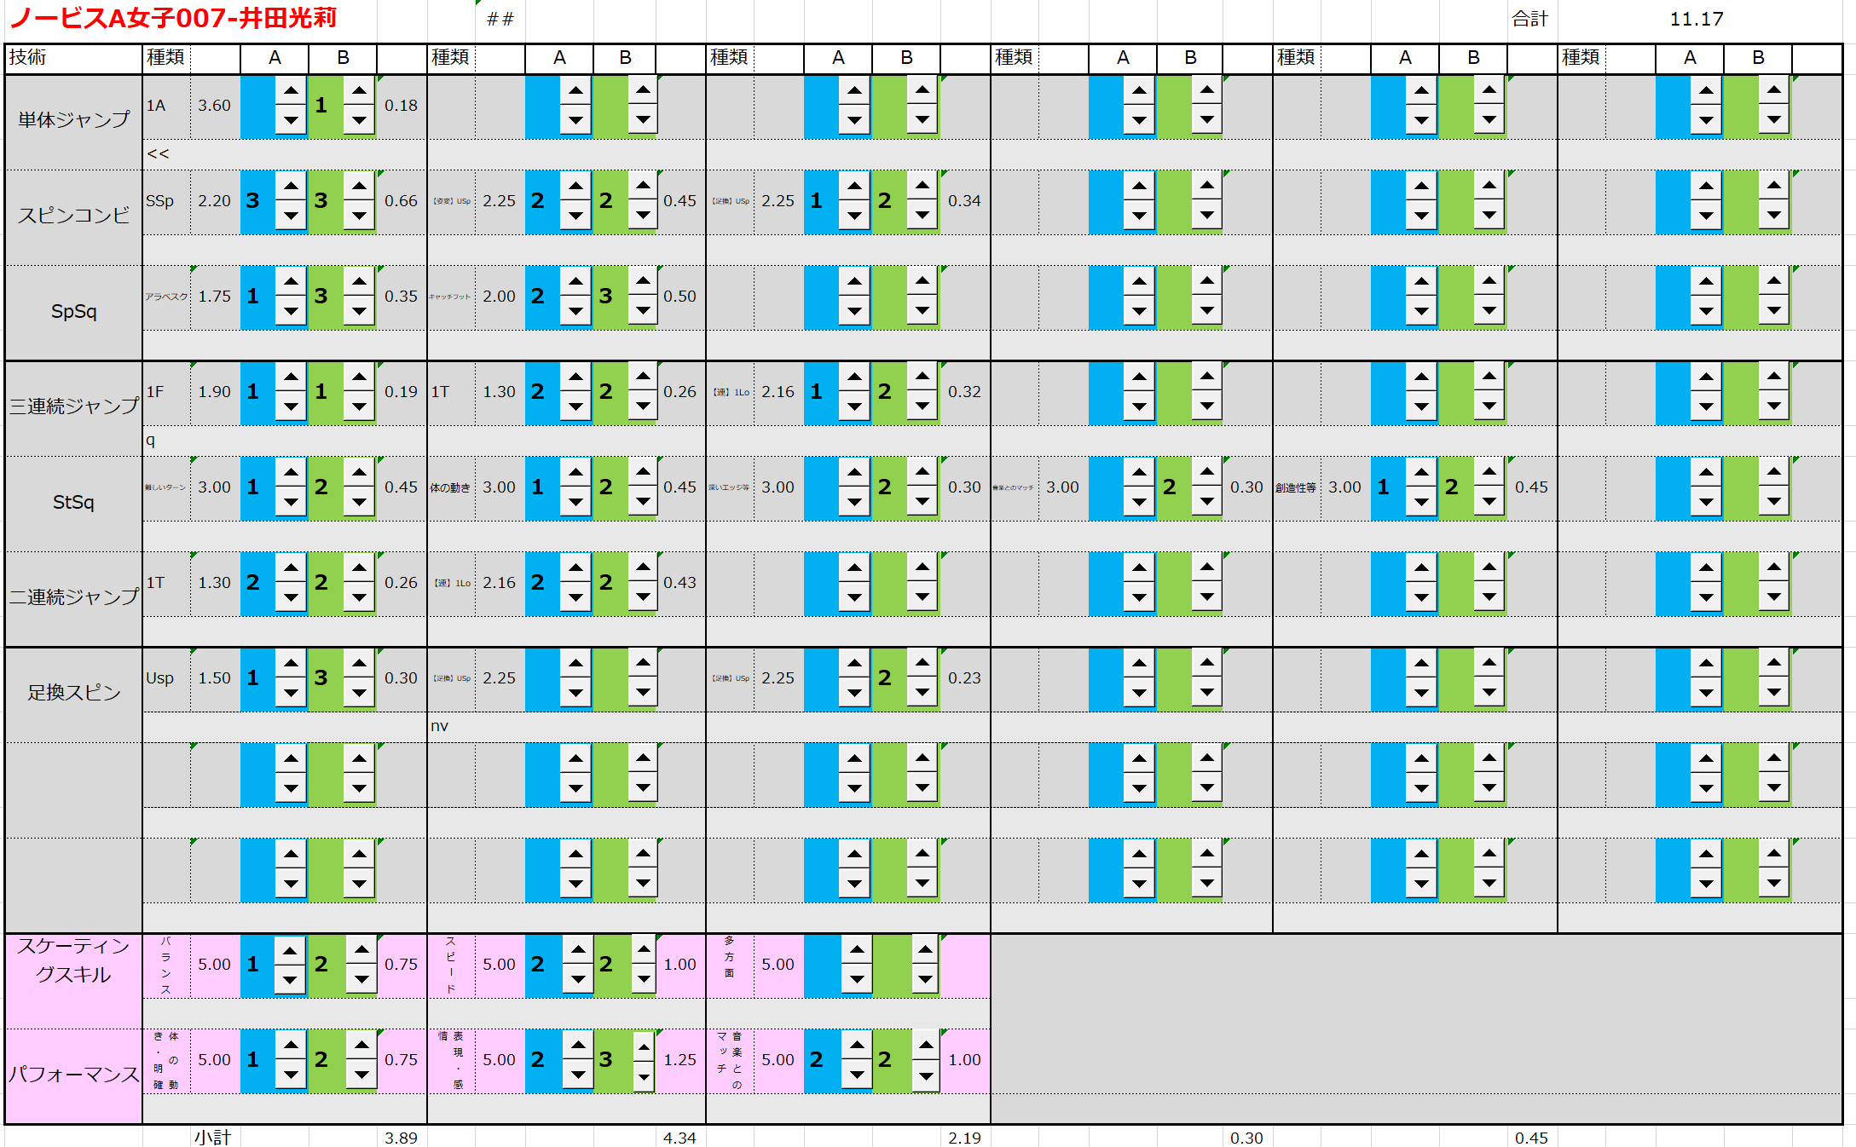The height and width of the screenshot is (1147, 1856).
Task: Select the total score 11.17 cell
Action: (1696, 19)
